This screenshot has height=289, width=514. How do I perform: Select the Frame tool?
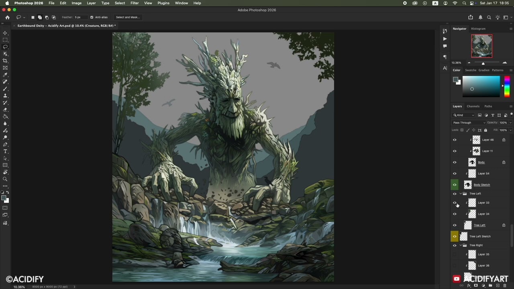(x=5, y=68)
